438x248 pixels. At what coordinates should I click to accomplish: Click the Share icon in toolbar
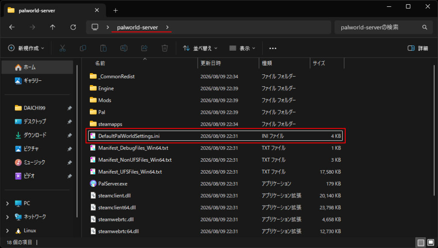(x=144, y=48)
